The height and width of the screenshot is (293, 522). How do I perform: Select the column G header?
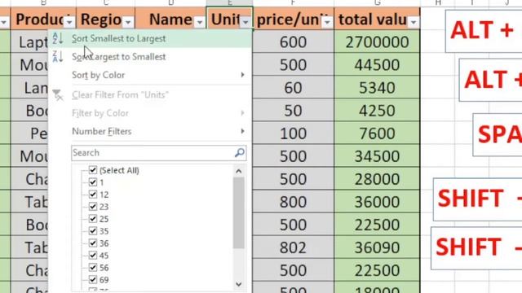pyautogui.click(x=377, y=3)
